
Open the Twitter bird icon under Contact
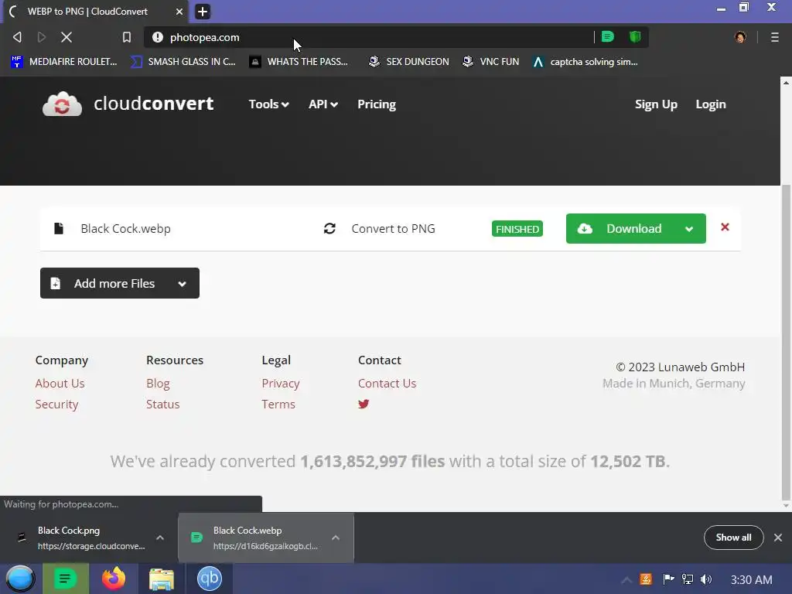click(364, 404)
